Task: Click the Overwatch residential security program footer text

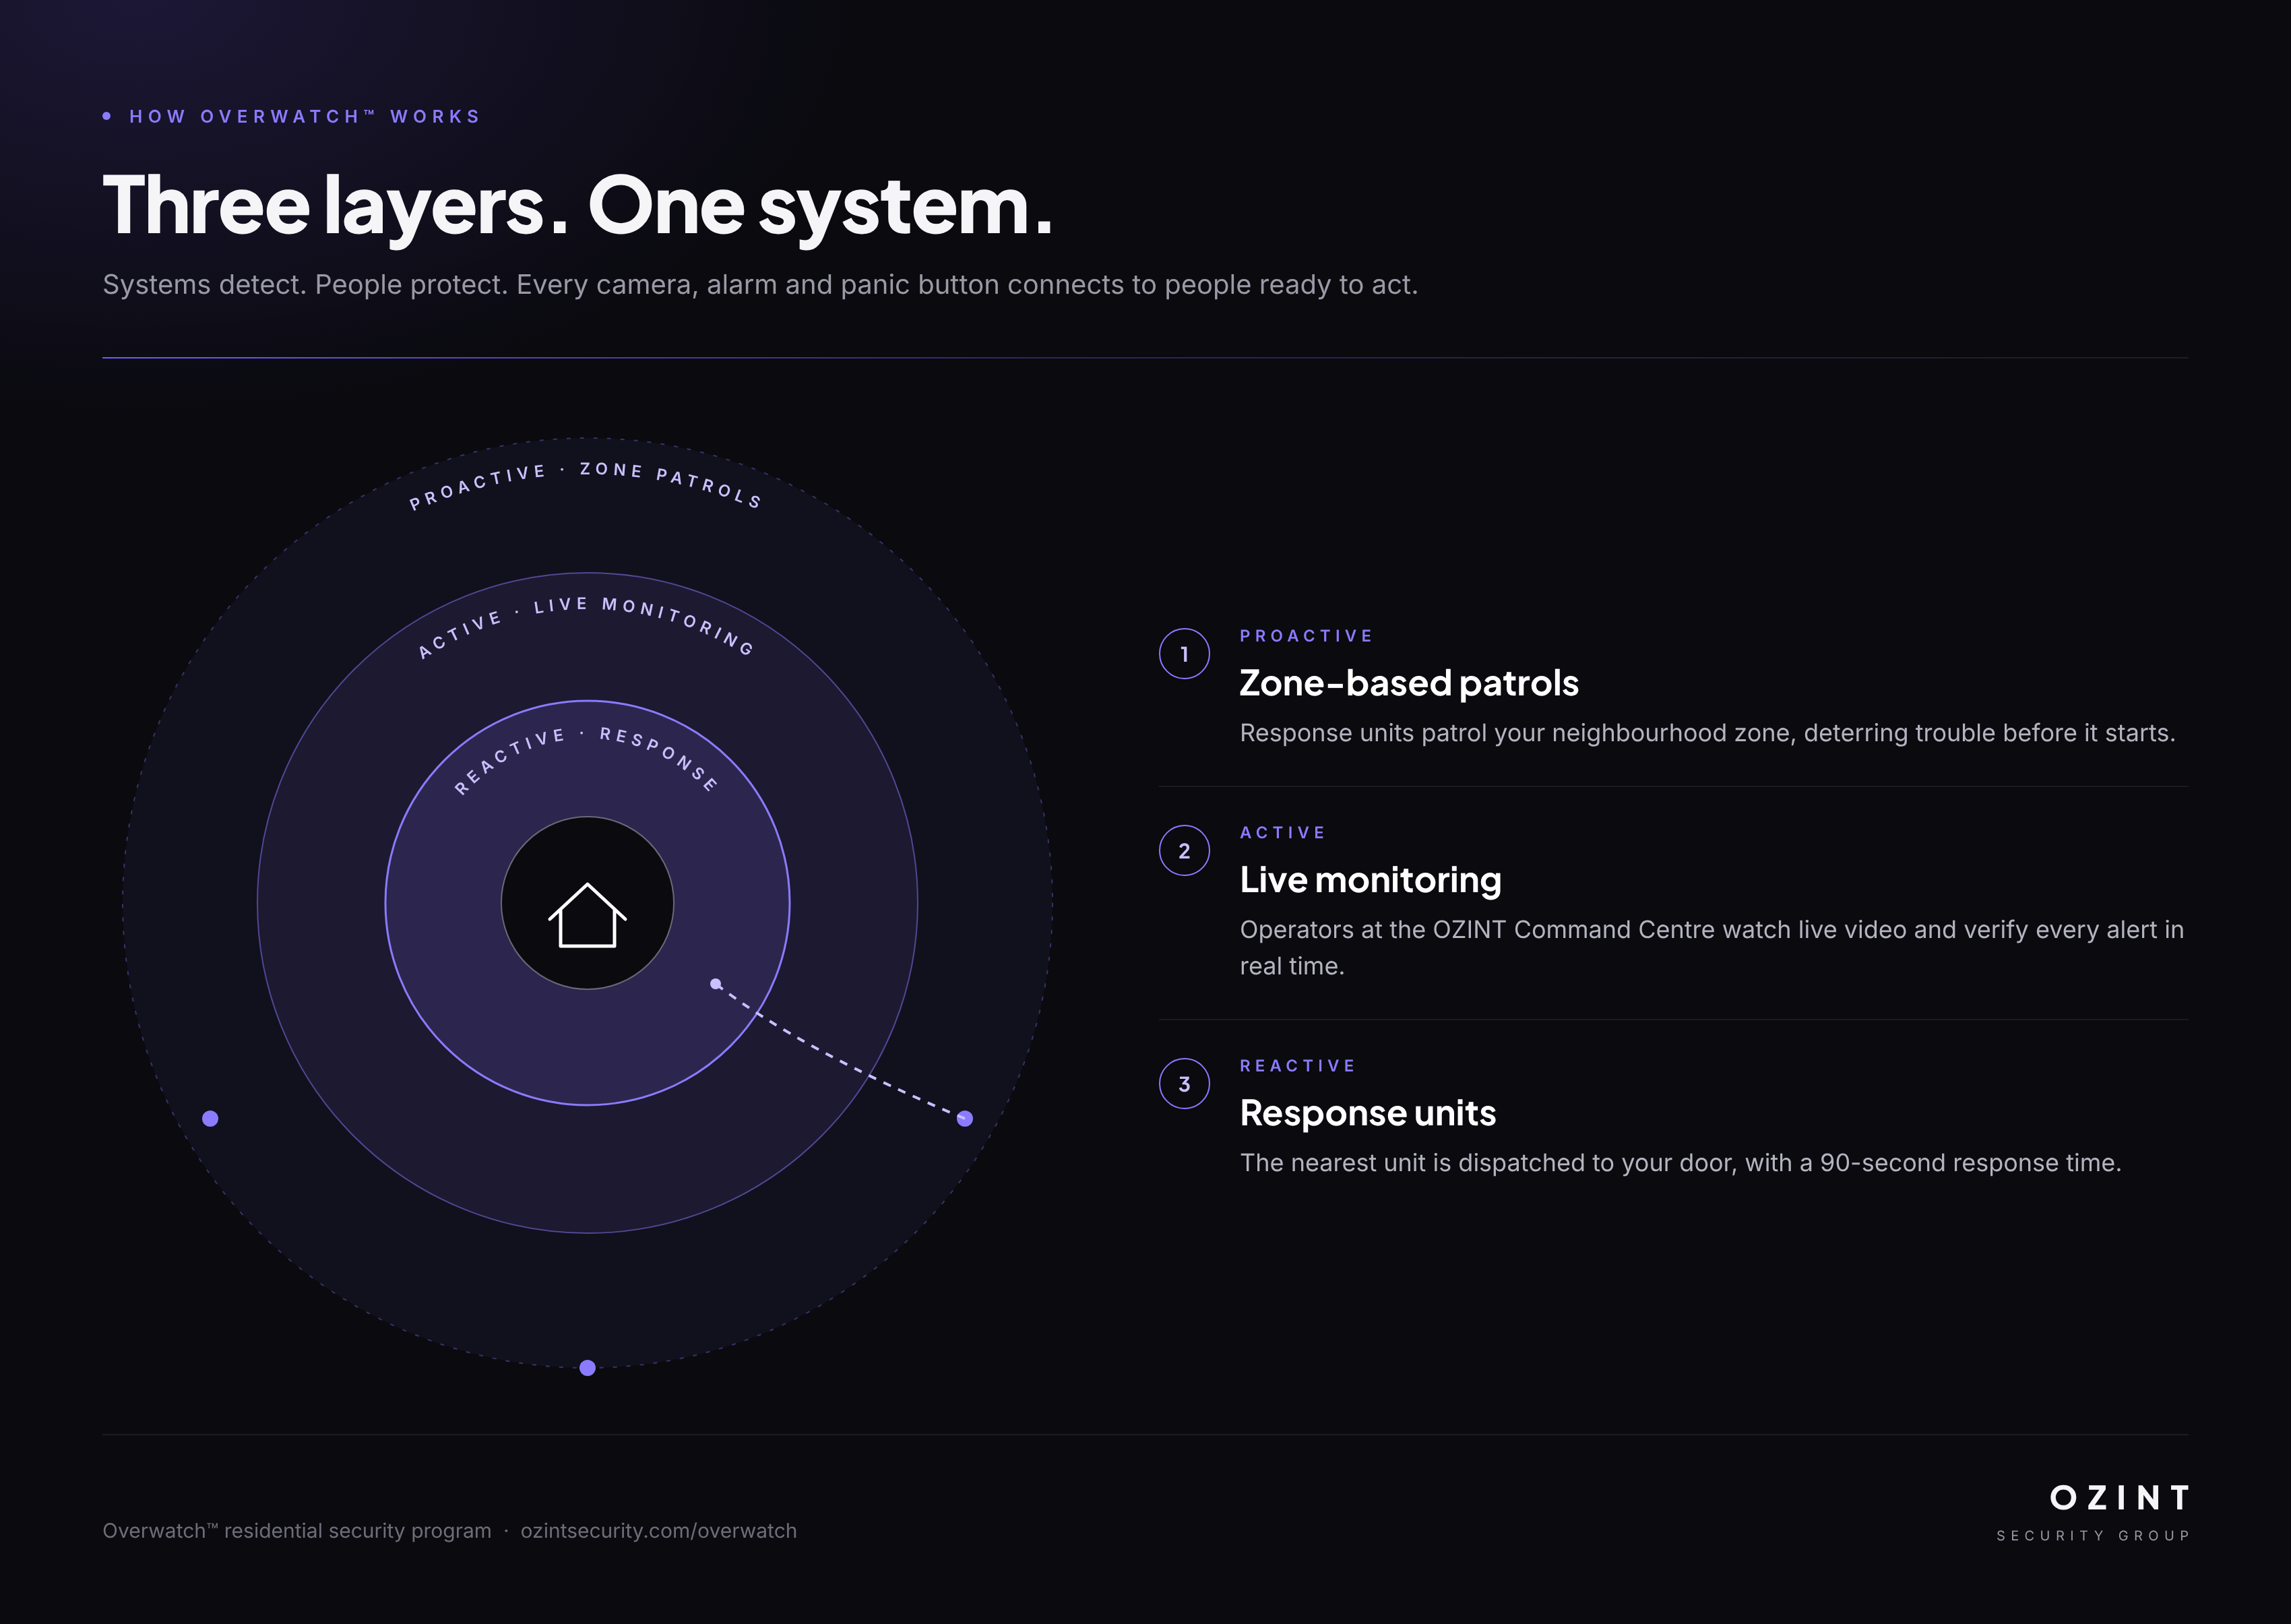Action: tap(297, 1531)
